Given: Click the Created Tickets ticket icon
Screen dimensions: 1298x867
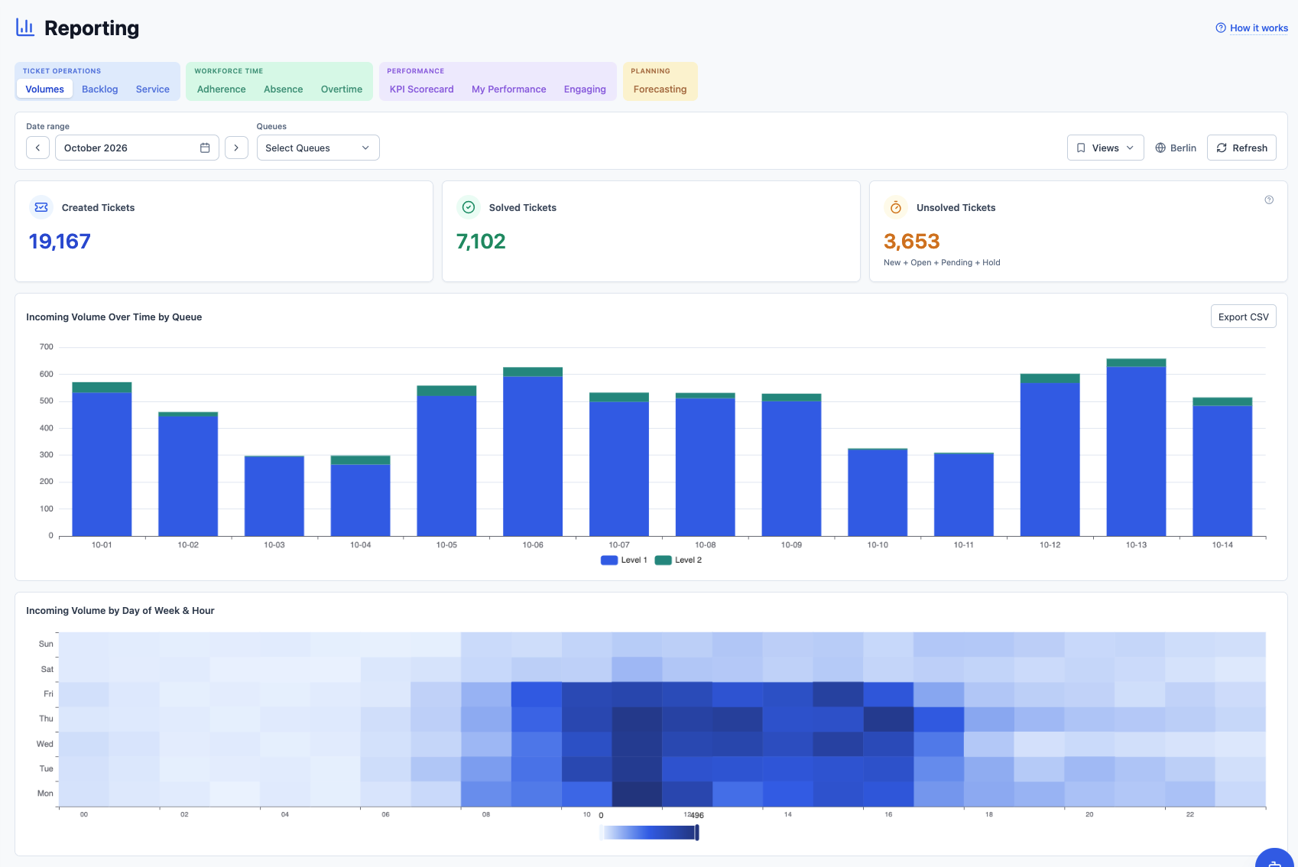Looking at the screenshot, I should (x=41, y=207).
